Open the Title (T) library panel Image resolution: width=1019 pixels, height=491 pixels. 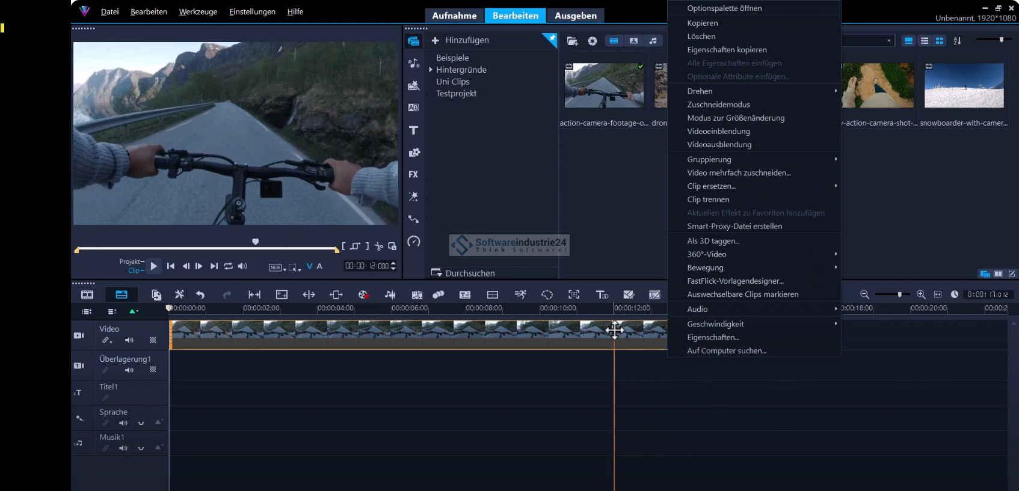pyautogui.click(x=413, y=130)
